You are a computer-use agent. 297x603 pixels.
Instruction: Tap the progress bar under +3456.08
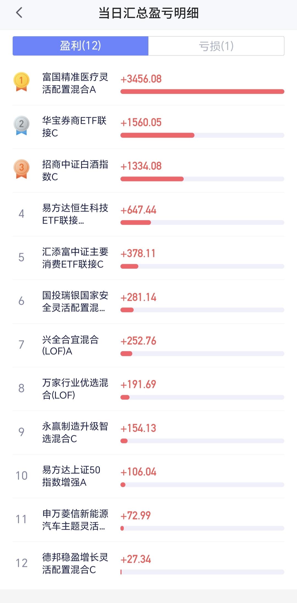click(202, 92)
